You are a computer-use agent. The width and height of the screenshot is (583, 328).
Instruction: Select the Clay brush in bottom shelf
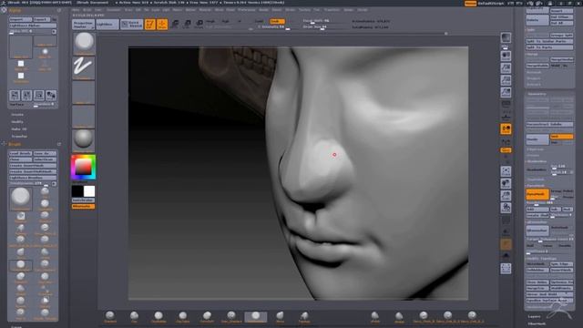point(134,317)
